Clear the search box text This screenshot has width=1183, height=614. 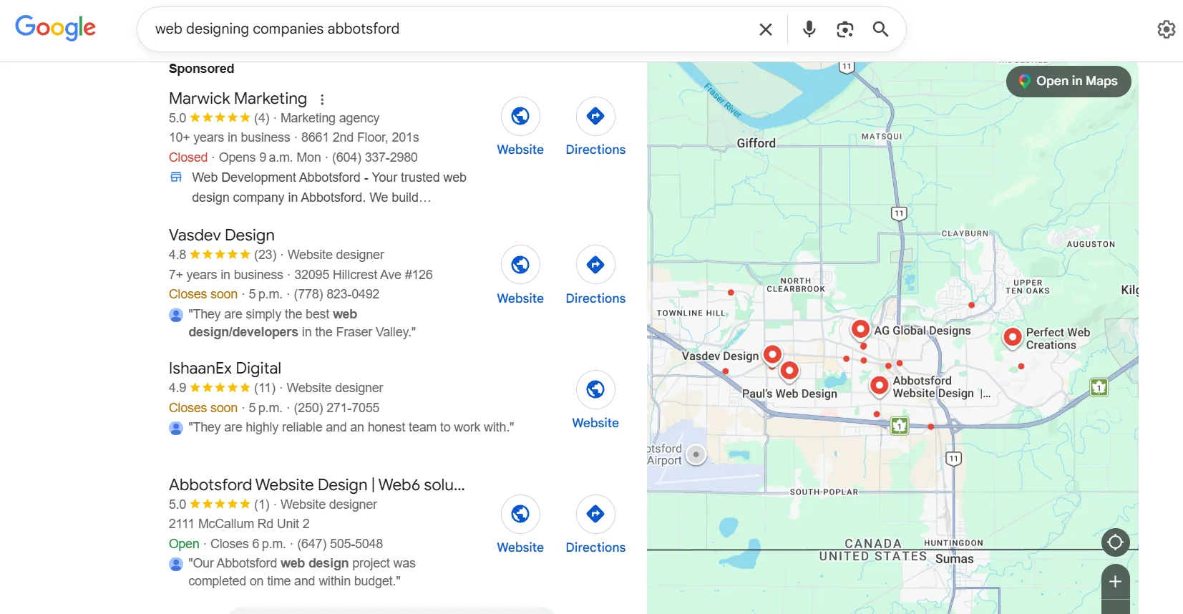pyautogui.click(x=765, y=29)
